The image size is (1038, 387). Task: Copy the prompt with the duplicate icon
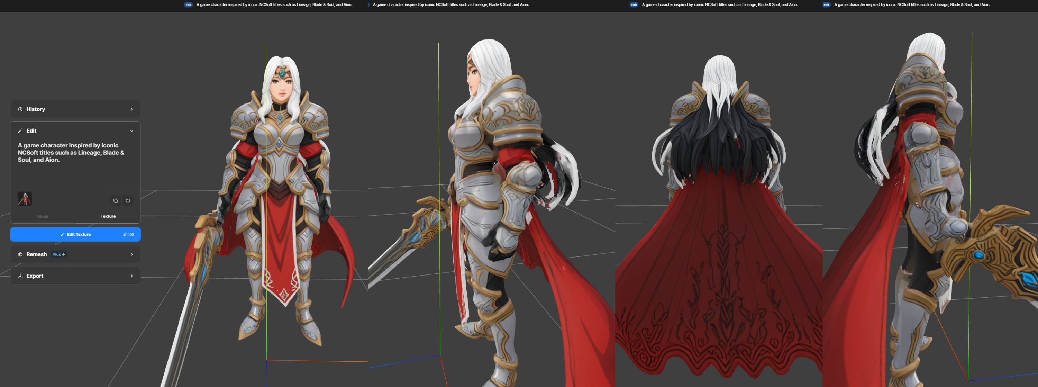(116, 201)
